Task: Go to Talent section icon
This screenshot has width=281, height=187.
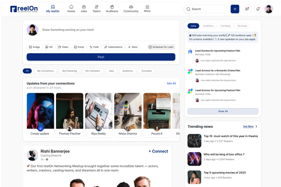Action: pos(96,7)
